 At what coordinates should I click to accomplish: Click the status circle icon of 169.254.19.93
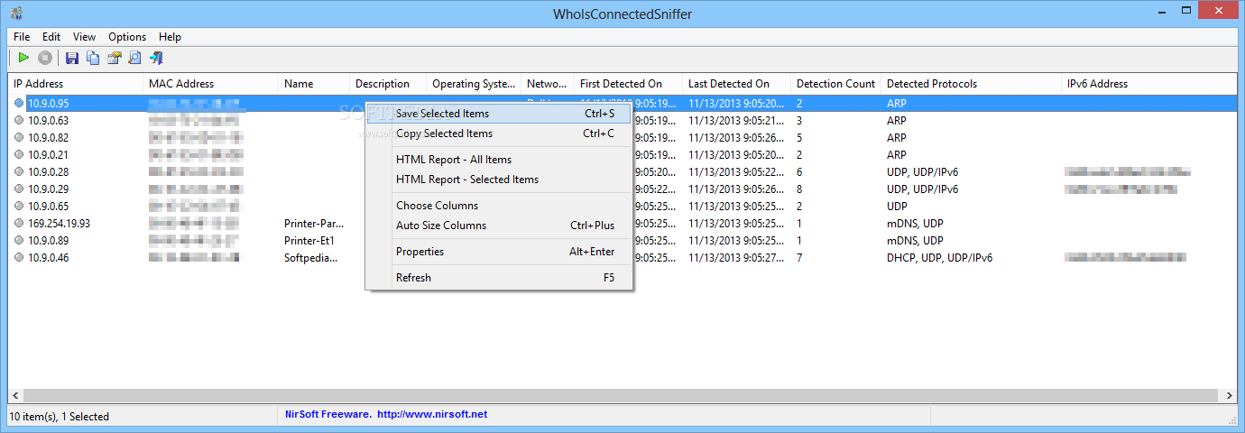[19, 224]
